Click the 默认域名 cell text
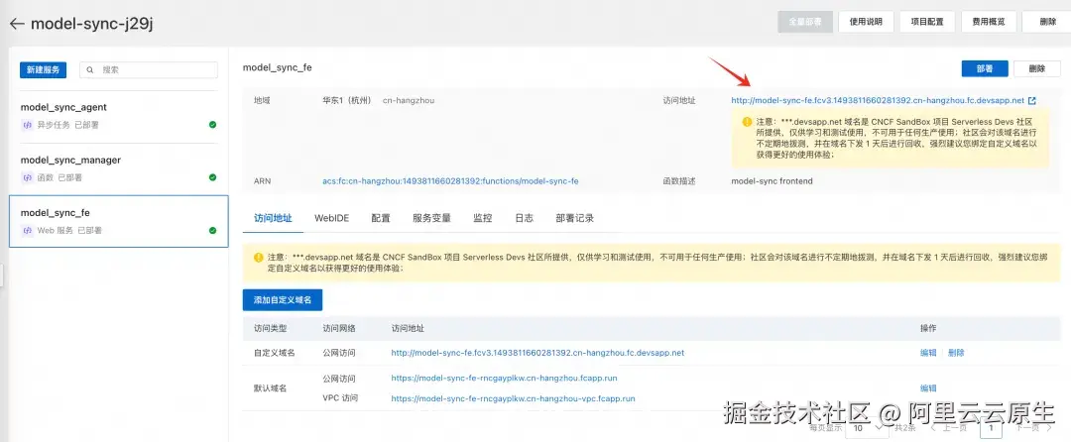The height and width of the screenshot is (442, 1071). coord(271,388)
